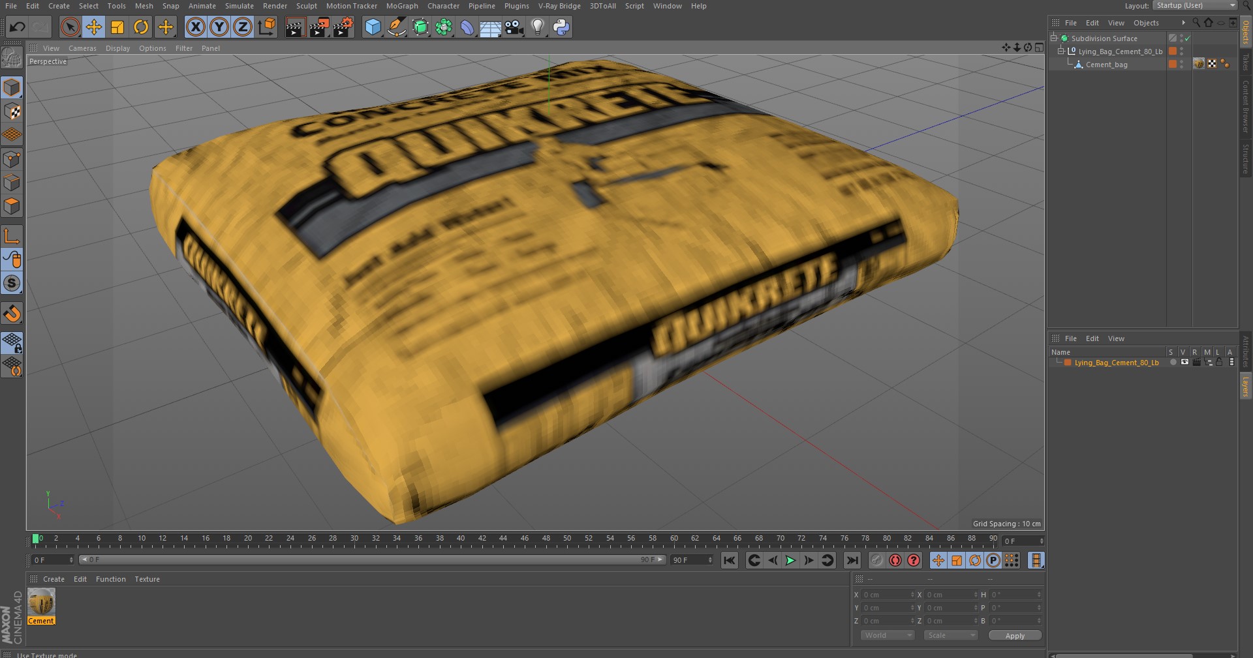Activate the Move tool

click(x=93, y=27)
